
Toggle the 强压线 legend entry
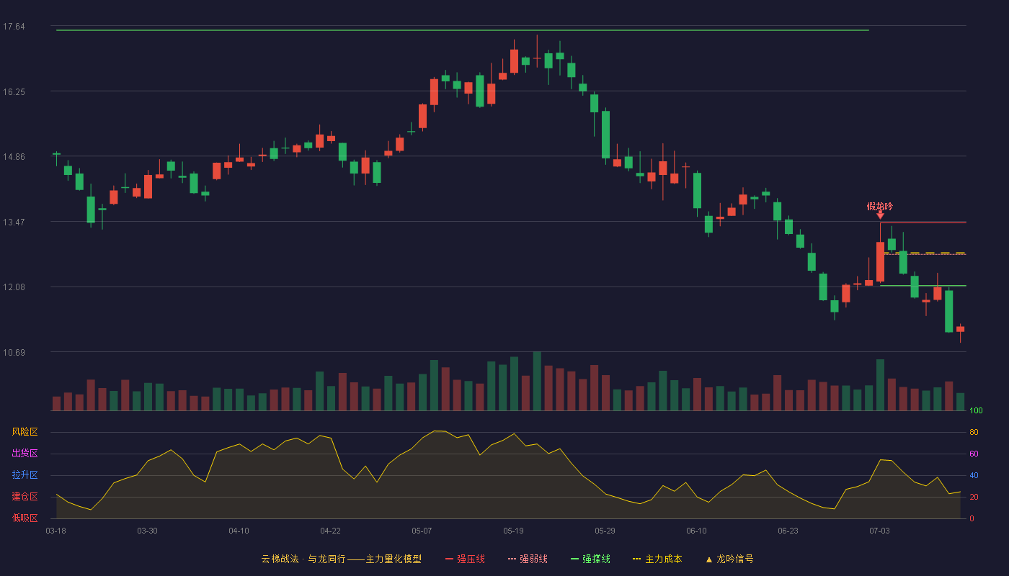pyautogui.click(x=465, y=559)
